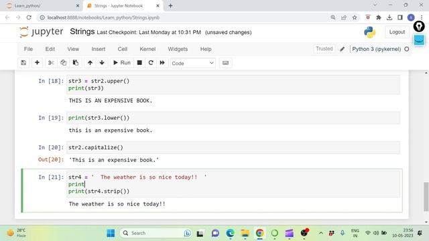Click the Jupyter logo
Image resolution: width=429 pixels, height=241 pixels.
point(42,32)
